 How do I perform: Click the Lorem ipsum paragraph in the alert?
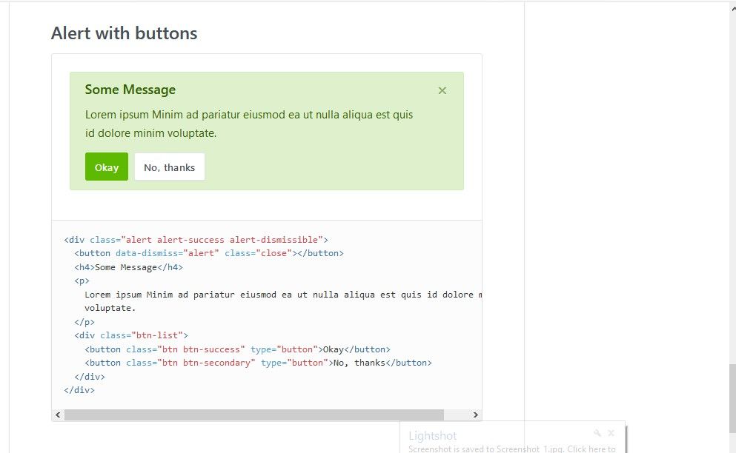[249, 124]
